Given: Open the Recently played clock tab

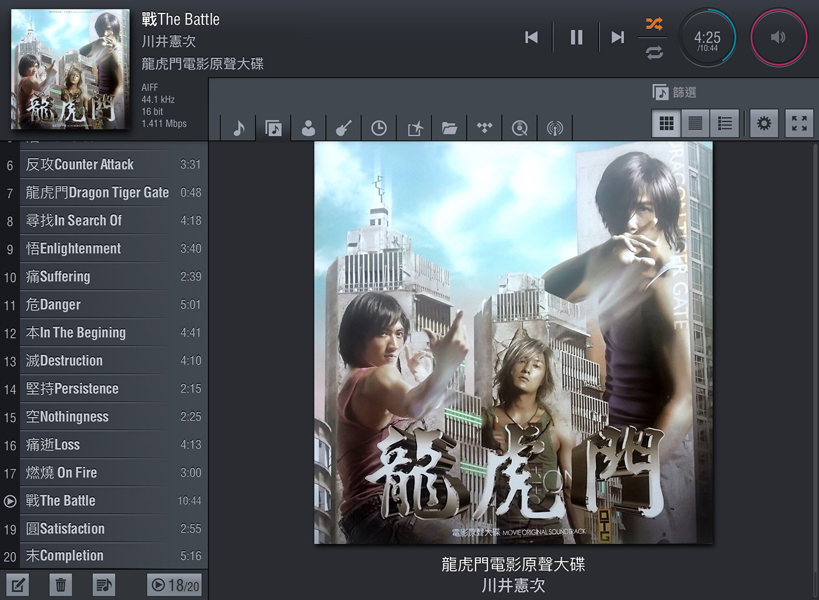Looking at the screenshot, I should [x=379, y=127].
